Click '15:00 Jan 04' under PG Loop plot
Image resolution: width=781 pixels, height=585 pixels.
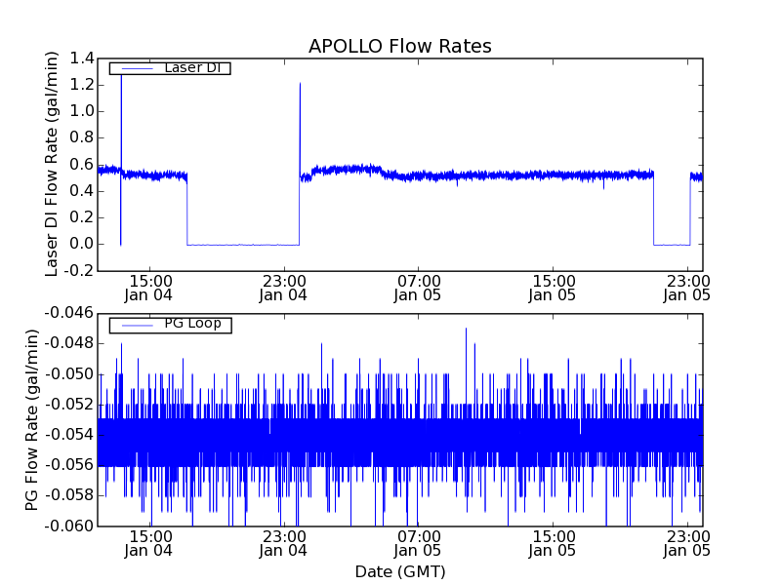(x=149, y=544)
